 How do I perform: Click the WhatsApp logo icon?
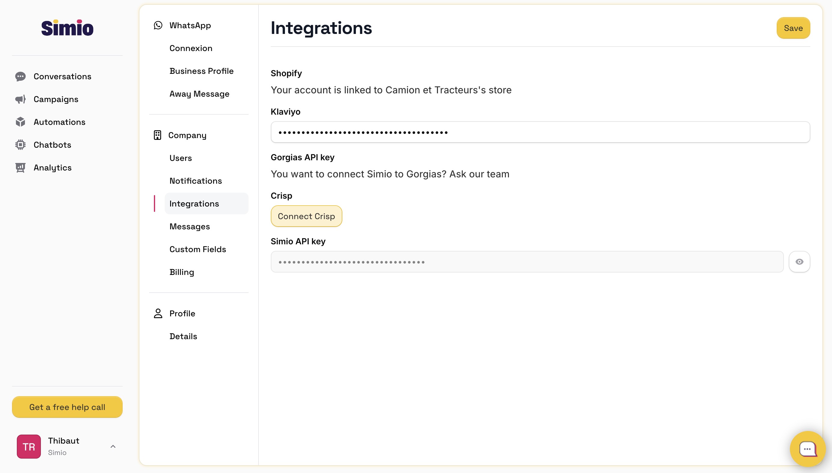point(158,25)
